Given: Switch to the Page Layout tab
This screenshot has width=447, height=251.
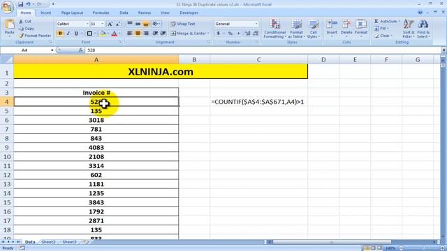Looking at the screenshot, I should pyautogui.click(x=72, y=13).
